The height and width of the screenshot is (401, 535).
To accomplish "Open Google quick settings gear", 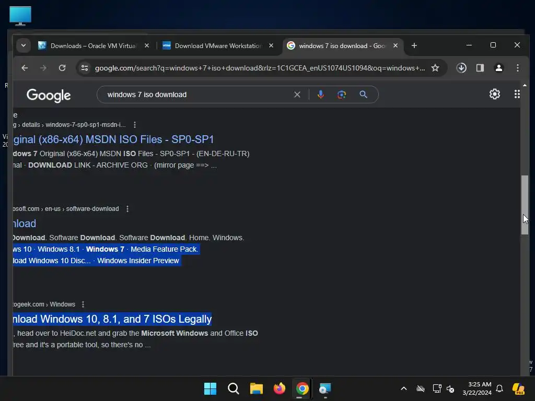I will point(495,94).
